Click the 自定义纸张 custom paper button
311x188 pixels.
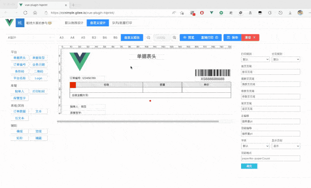point(132,37)
